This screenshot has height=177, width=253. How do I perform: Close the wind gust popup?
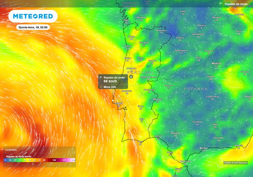pyautogui.click(x=131, y=77)
